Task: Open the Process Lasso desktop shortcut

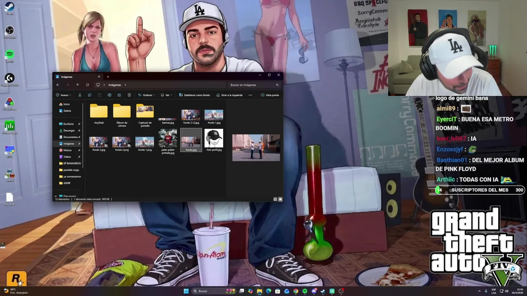Action: [9, 127]
